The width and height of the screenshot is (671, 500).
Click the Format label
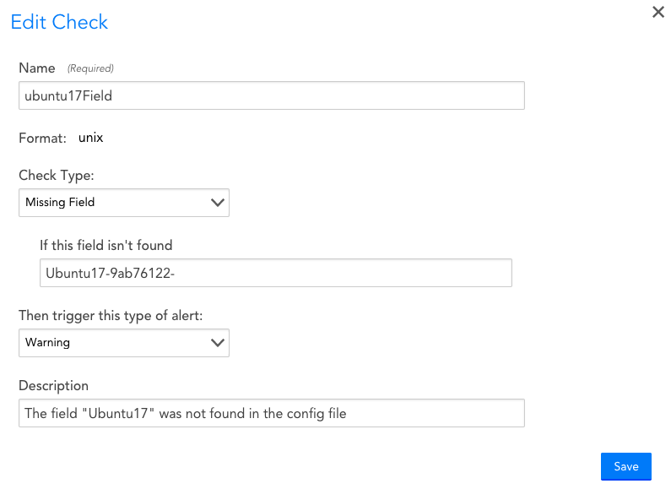click(43, 139)
